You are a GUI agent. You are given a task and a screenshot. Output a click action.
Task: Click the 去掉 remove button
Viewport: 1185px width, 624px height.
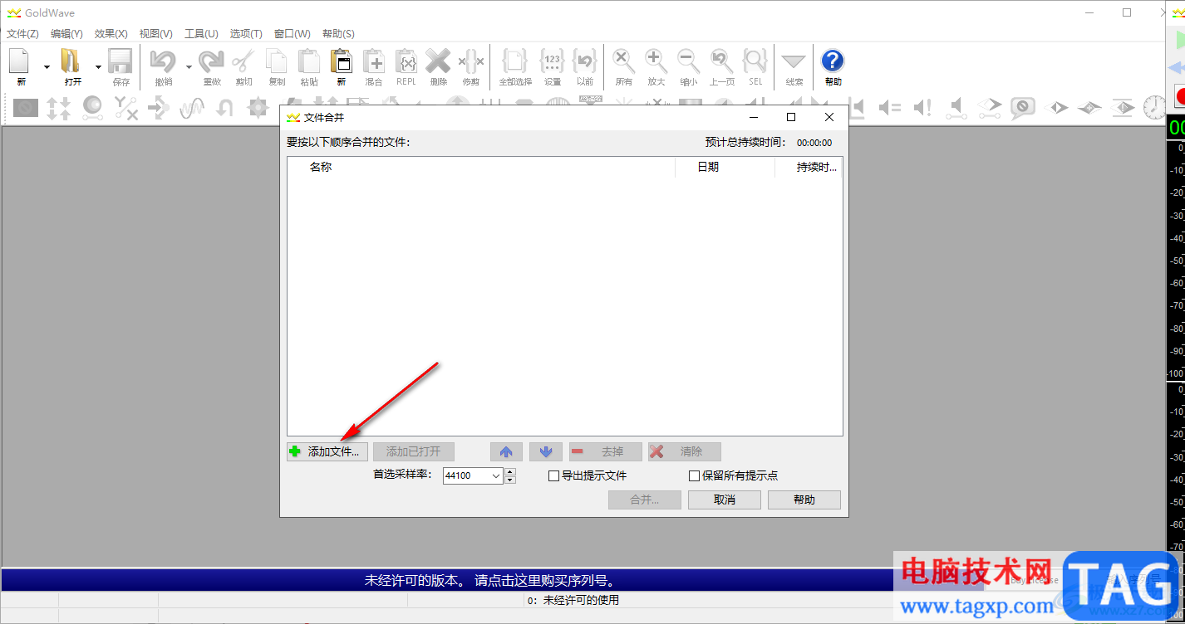point(606,452)
